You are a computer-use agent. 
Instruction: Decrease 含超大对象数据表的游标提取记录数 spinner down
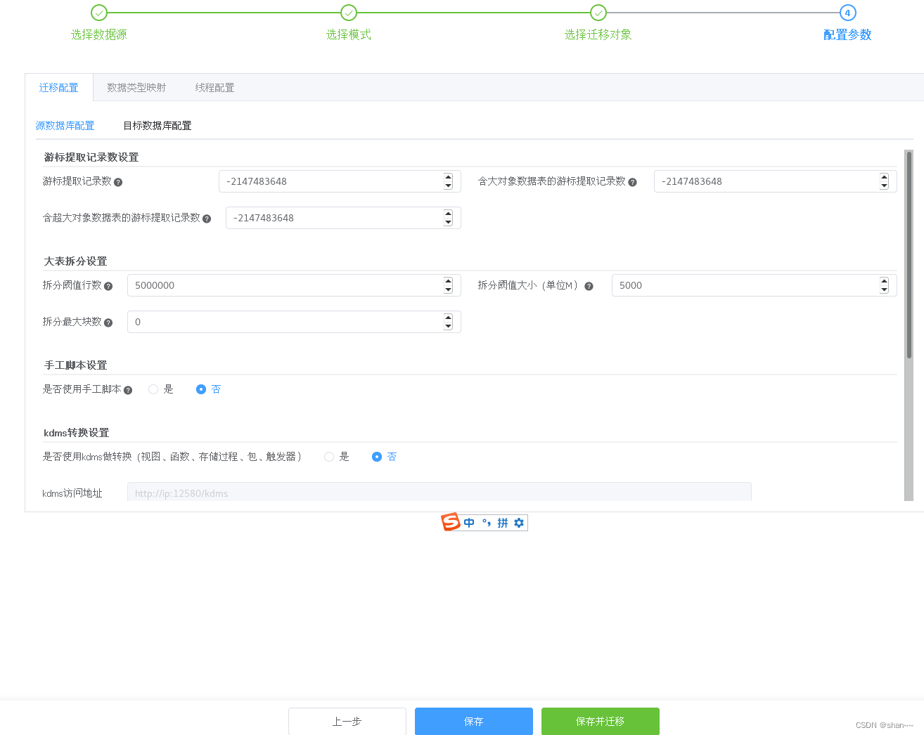point(448,222)
